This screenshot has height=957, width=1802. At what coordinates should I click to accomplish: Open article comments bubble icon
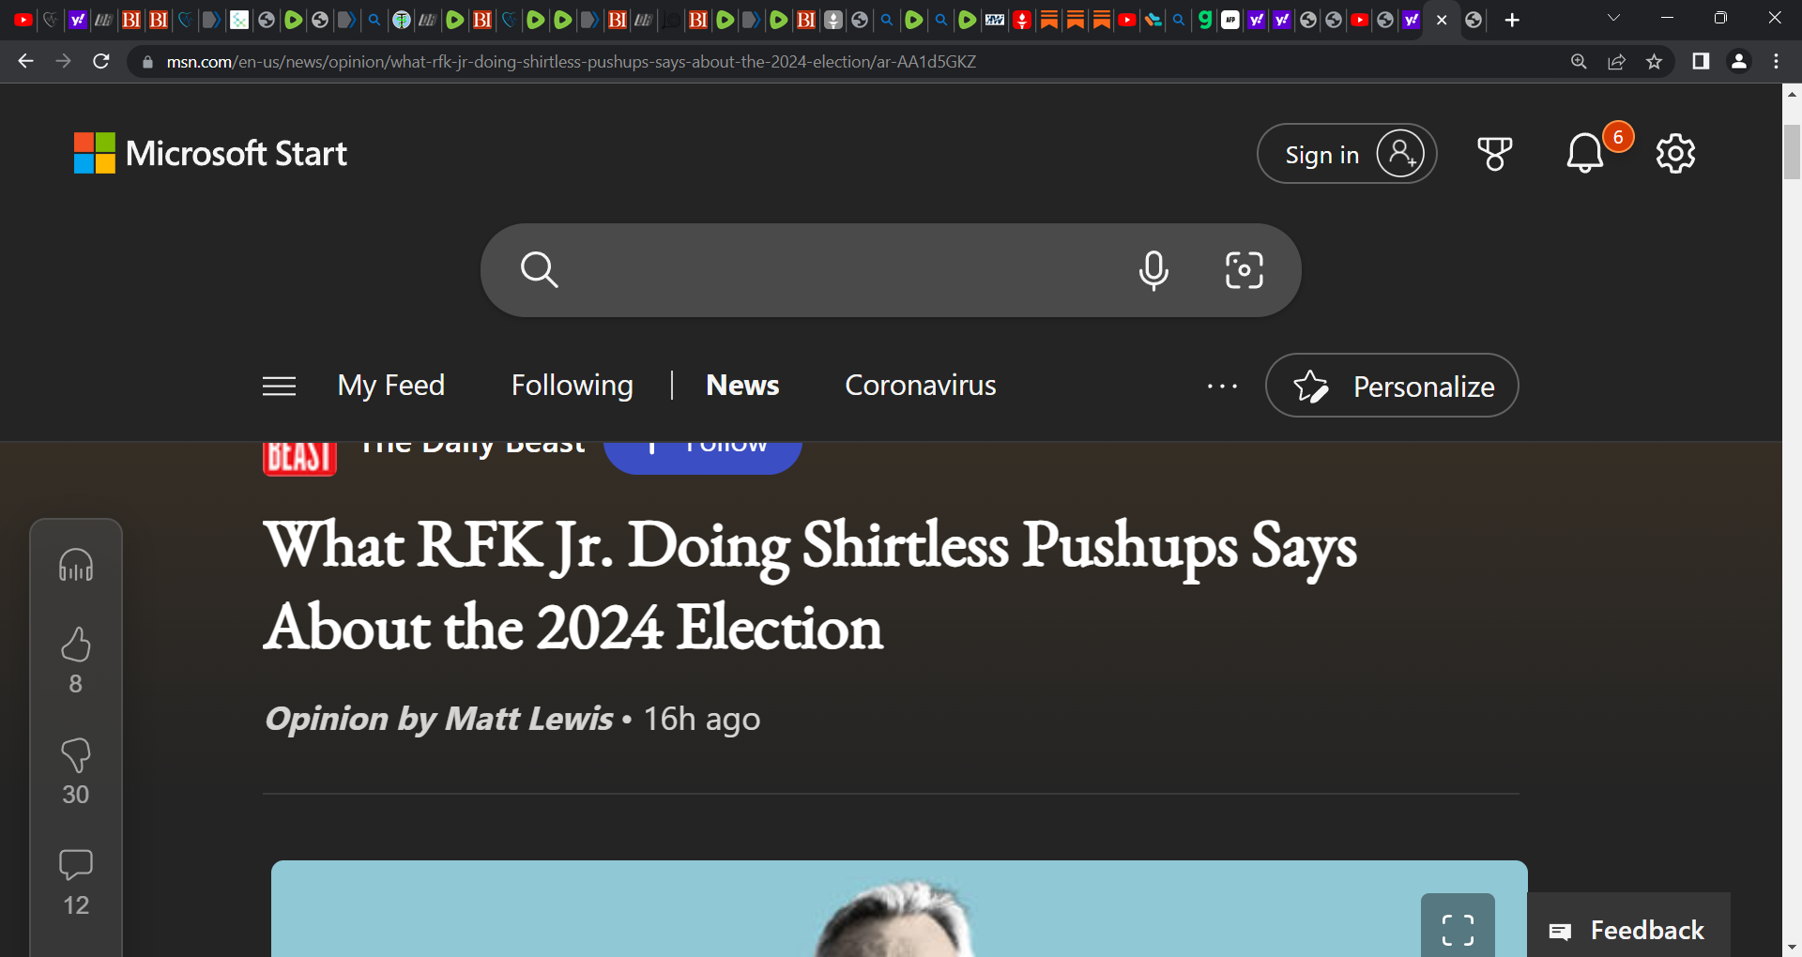click(x=76, y=864)
